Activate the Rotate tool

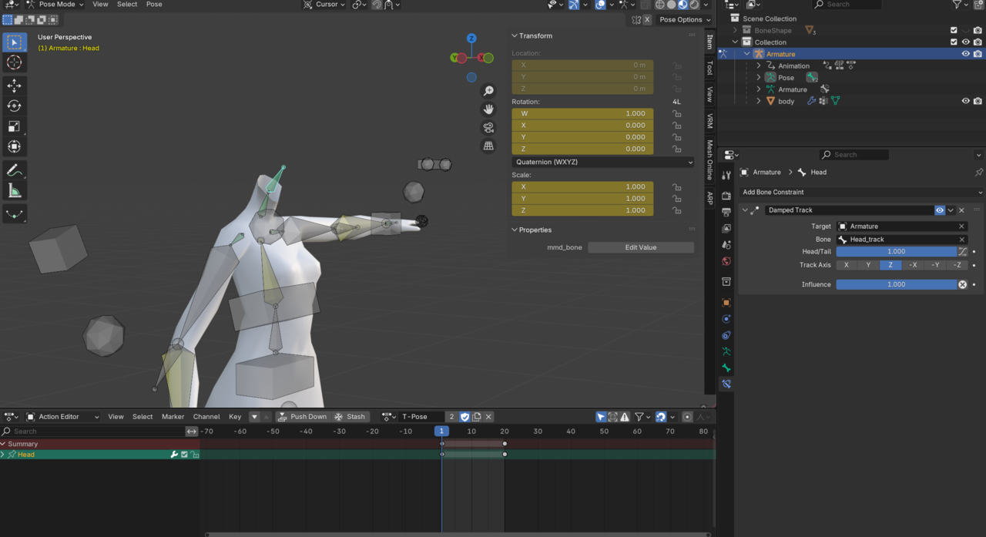[14, 106]
